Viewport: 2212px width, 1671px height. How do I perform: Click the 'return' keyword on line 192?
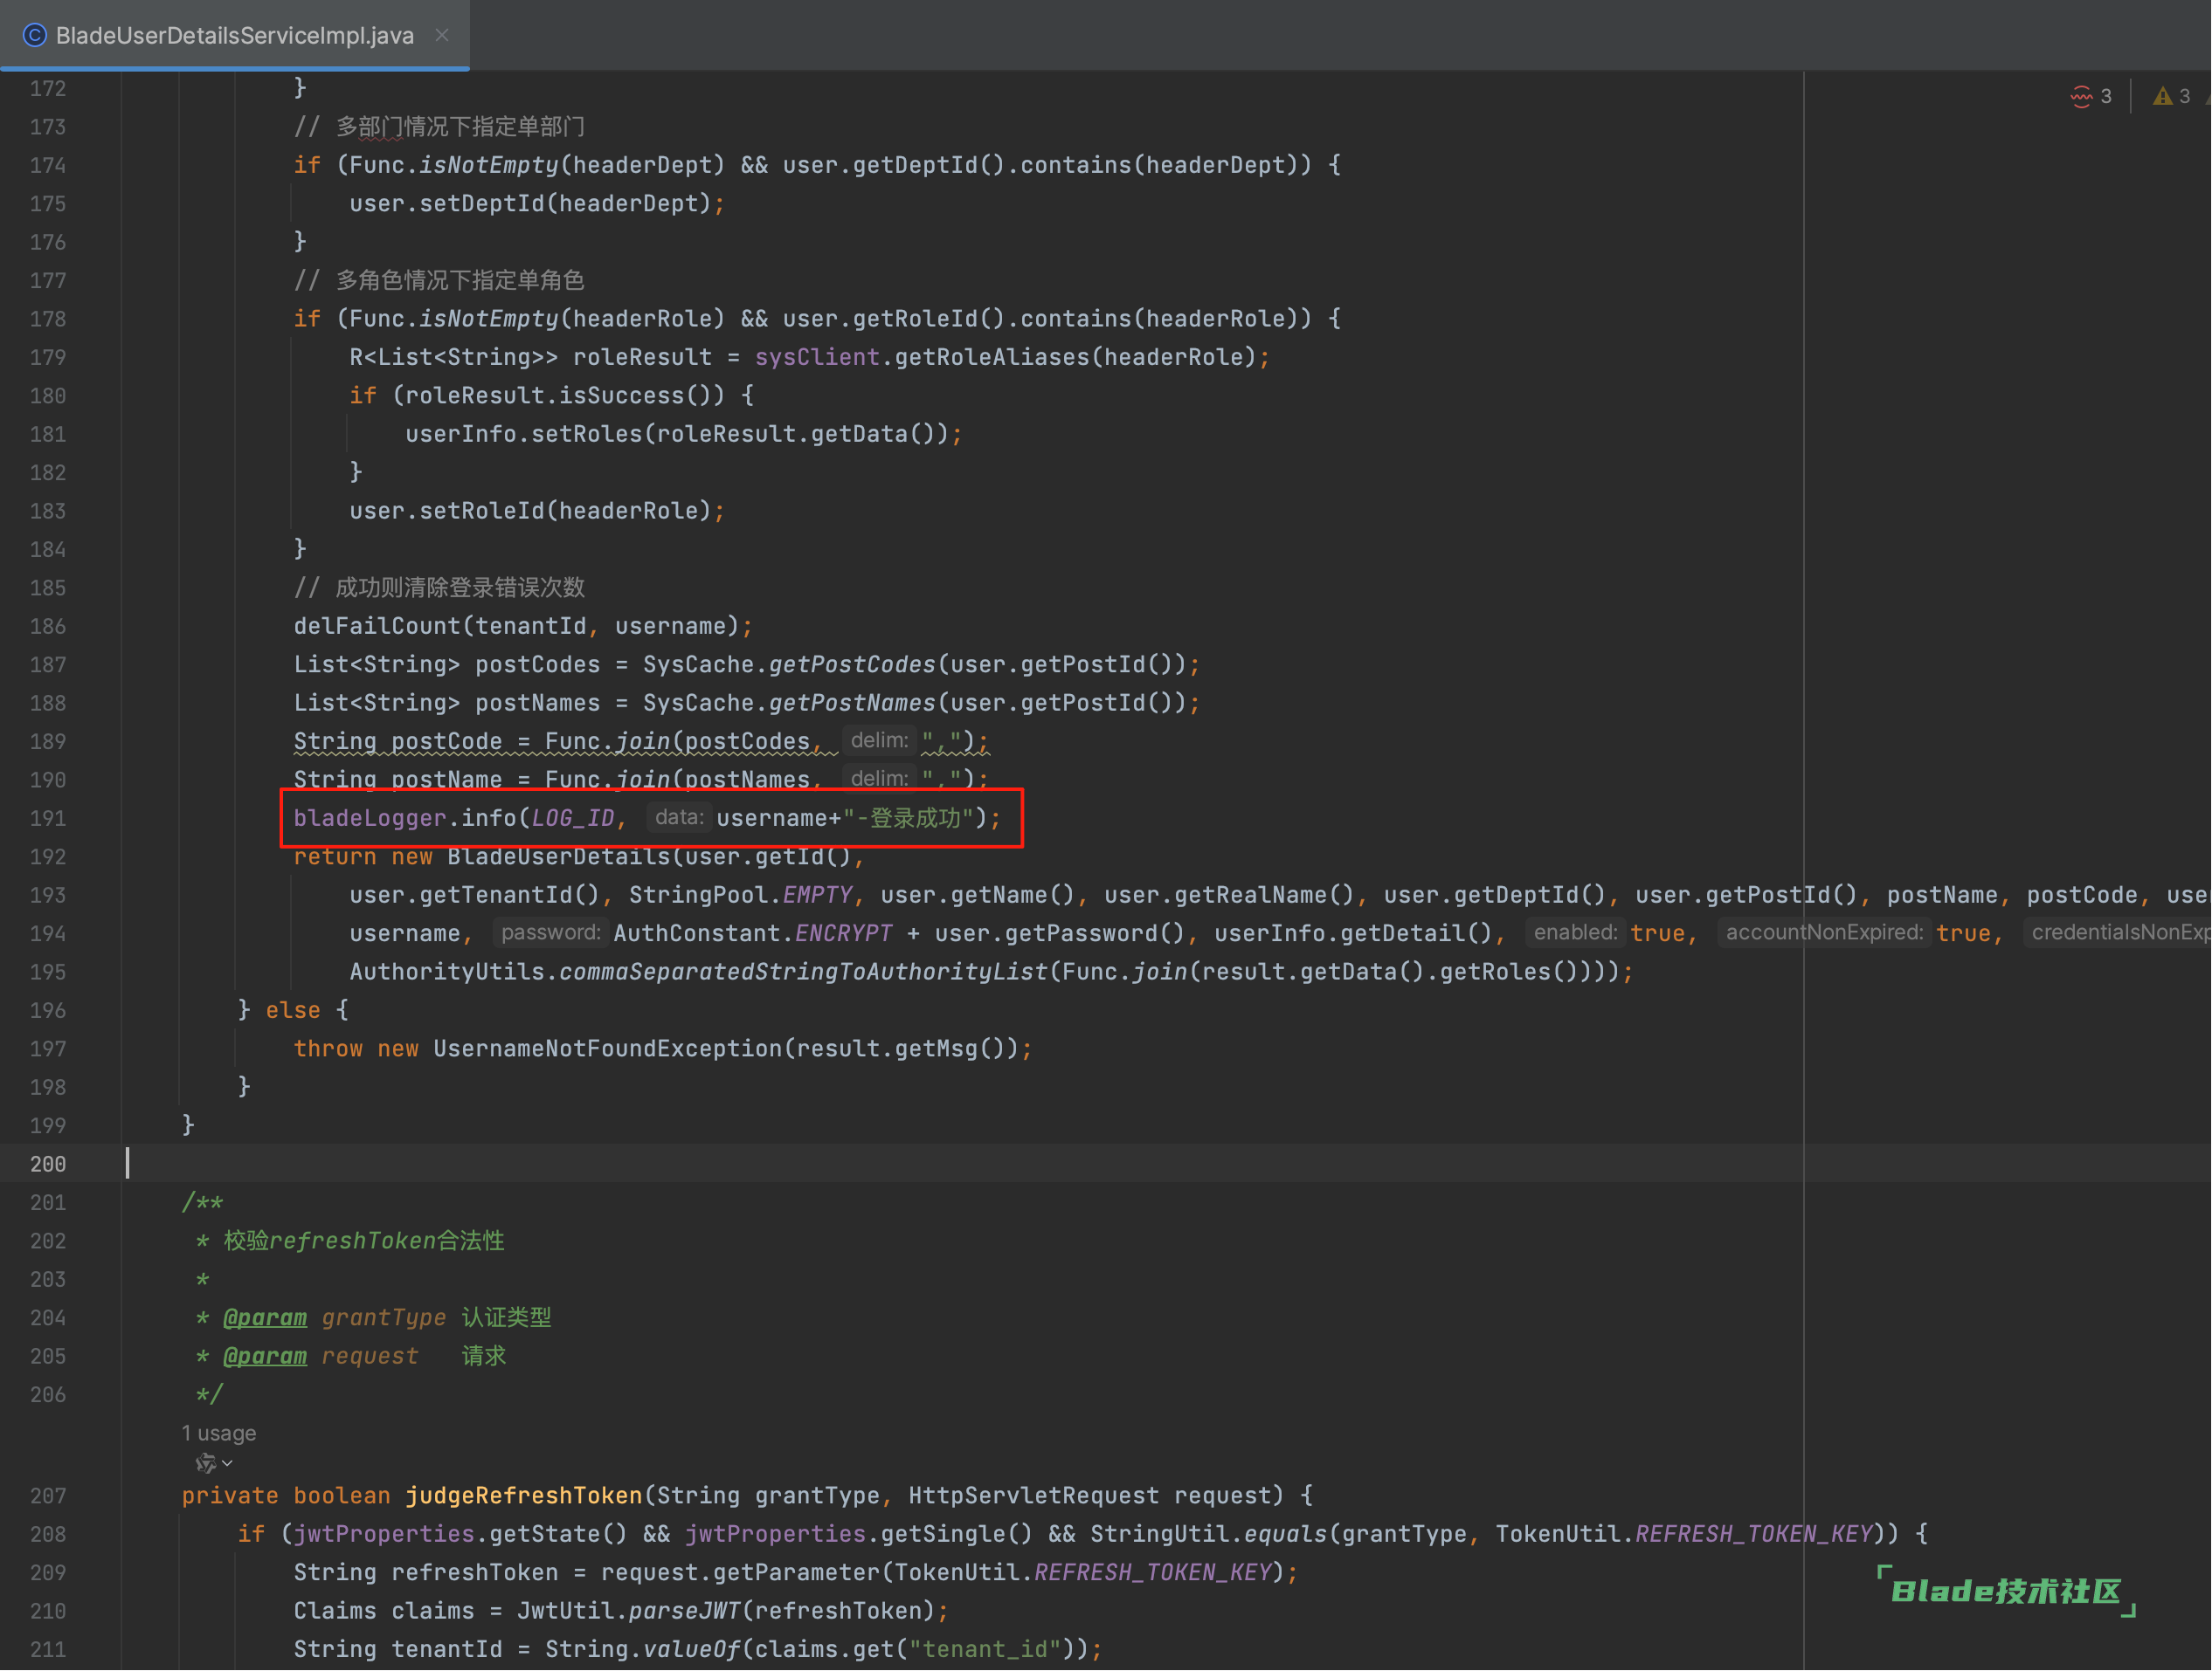click(x=335, y=856)
